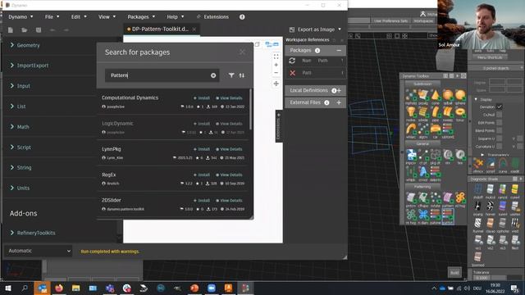Click the workspace zoom out minus button

tap(276, 73)
